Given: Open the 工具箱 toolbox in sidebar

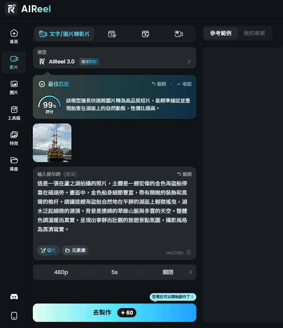Looking at the screenshot, I should pyautogui.click(x=14, y=113).
